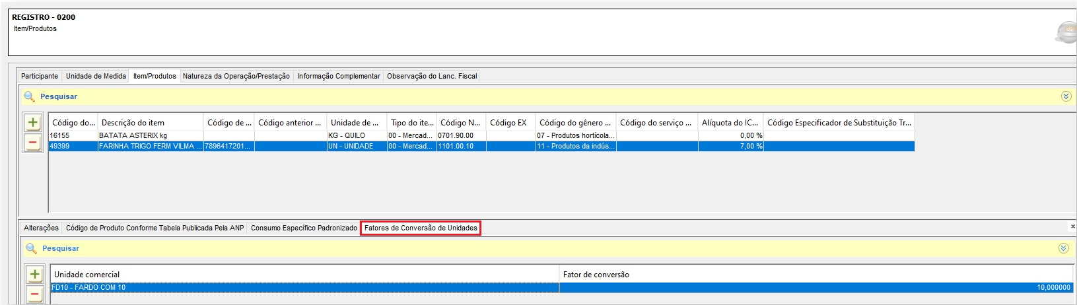This screenshot has height=305, width=1077.
Task: Add a new unit conversion factor row
Action: [35, 274]
